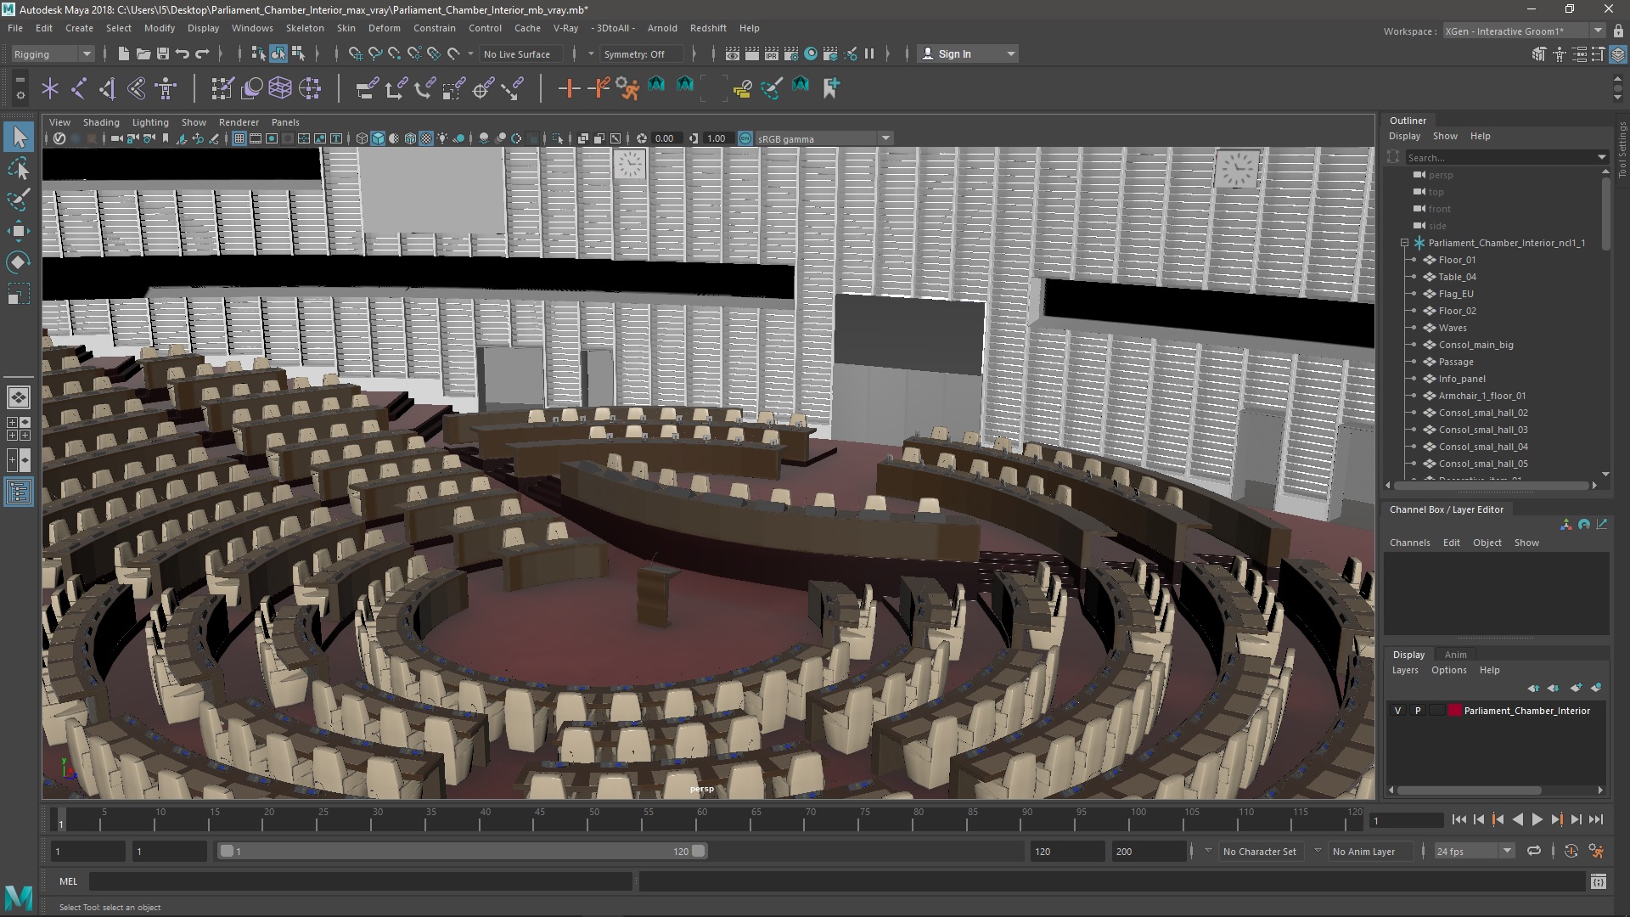This screenshot has height=917, width=1630.
Task: Activate the Select tool arrow in the toolbox
Action: [x=19, y=137]
